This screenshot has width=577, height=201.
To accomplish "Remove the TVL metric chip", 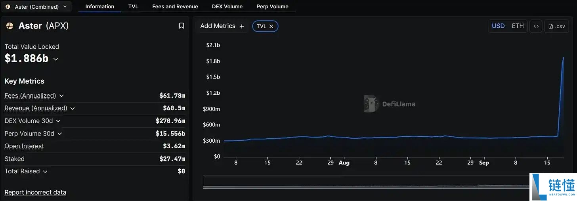I will coord(271,26).
